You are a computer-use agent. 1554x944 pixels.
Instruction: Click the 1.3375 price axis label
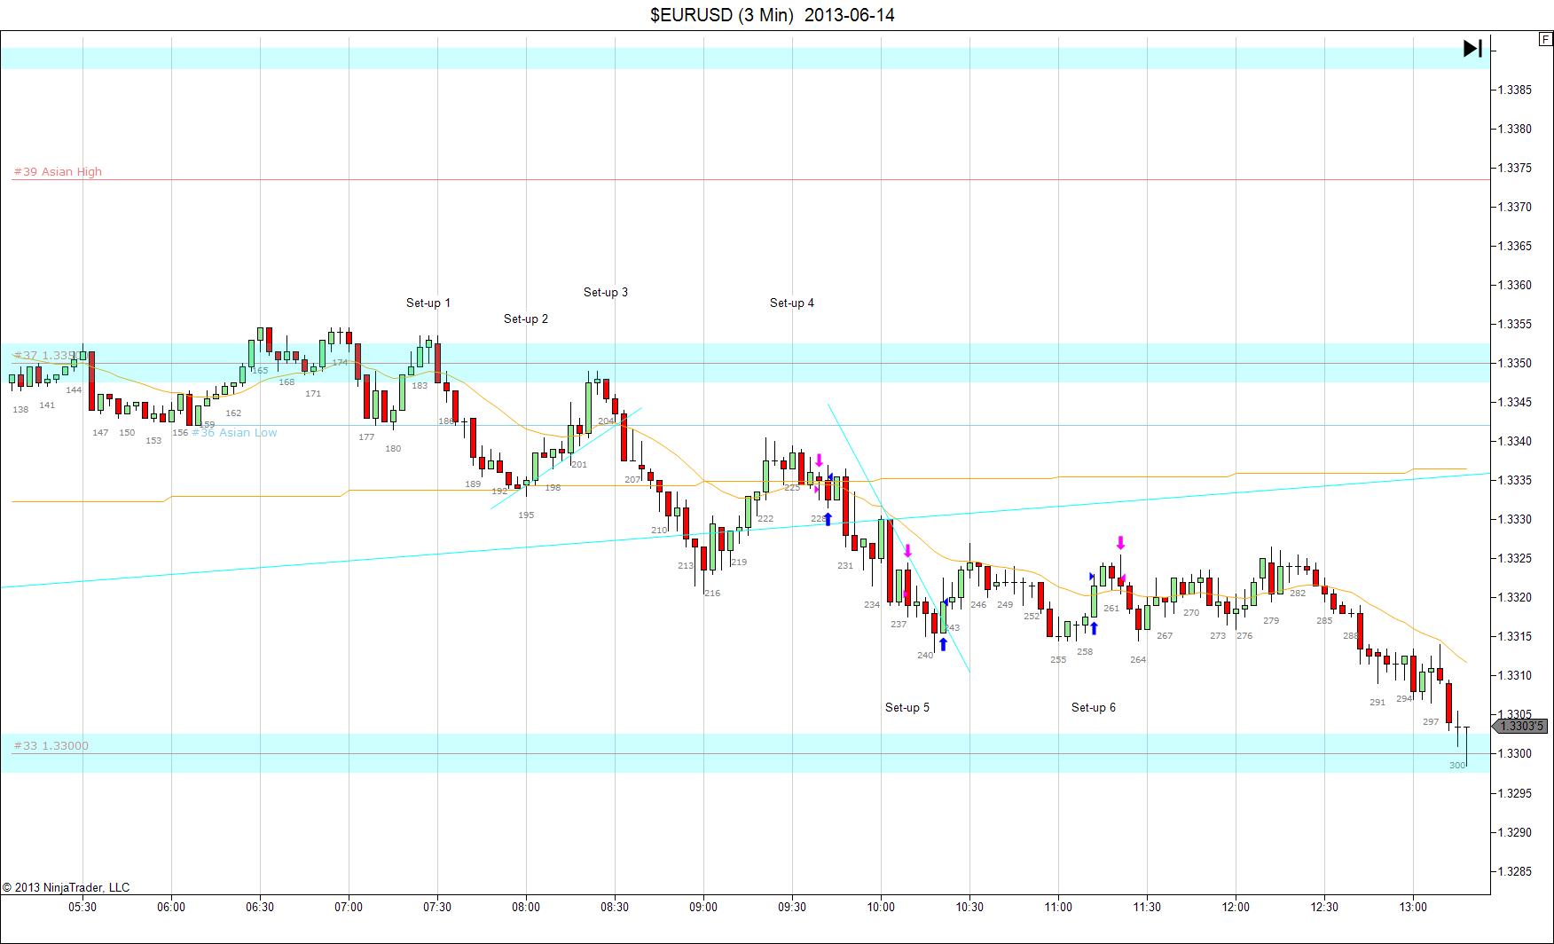1515,168
